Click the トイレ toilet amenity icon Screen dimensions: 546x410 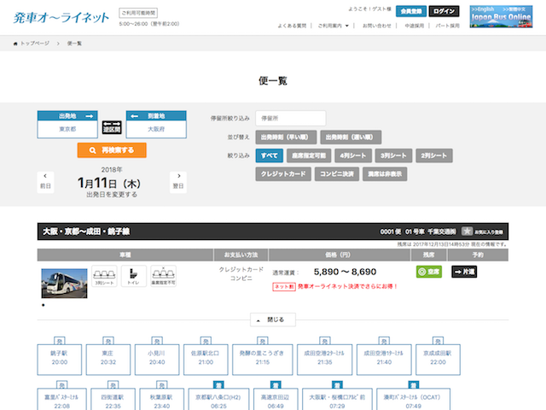click(x=134, y=276)
